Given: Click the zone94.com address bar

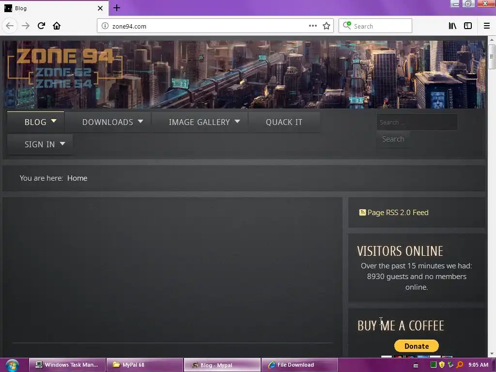Looking at the screenshot, I should (x=215, y=26).
